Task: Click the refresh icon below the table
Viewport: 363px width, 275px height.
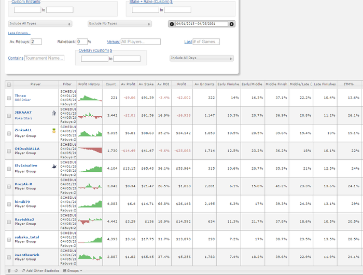Action: (16, 271)
